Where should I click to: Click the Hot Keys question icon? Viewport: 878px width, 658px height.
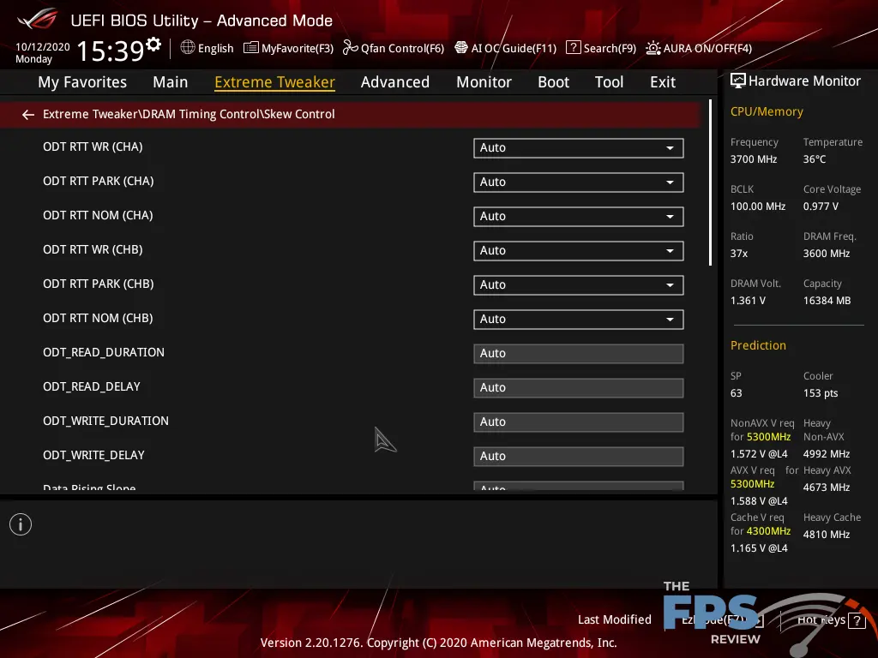coord(857,620)
